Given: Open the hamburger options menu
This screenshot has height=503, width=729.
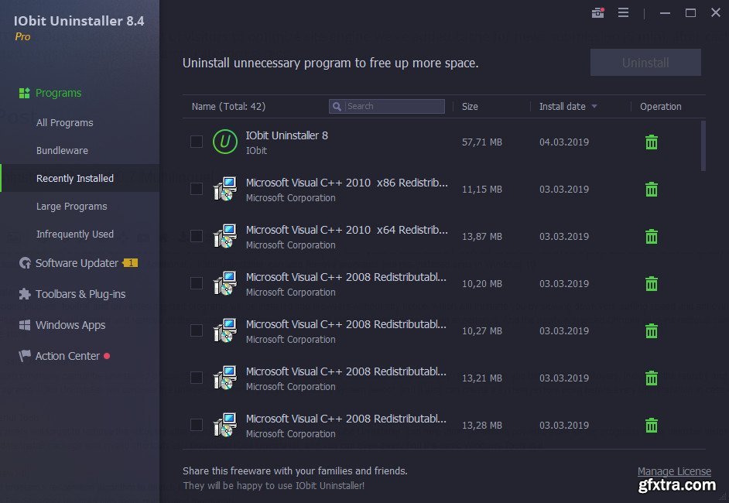Looking at the screenshot, I should (x=623, y=13).
